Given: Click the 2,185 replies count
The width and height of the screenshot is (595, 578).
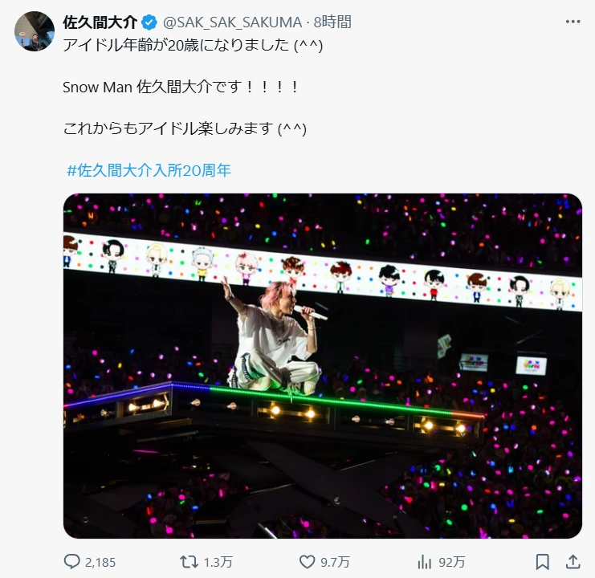Looking at the screenshot, I should pyautogui.click(x=100, y=562).
